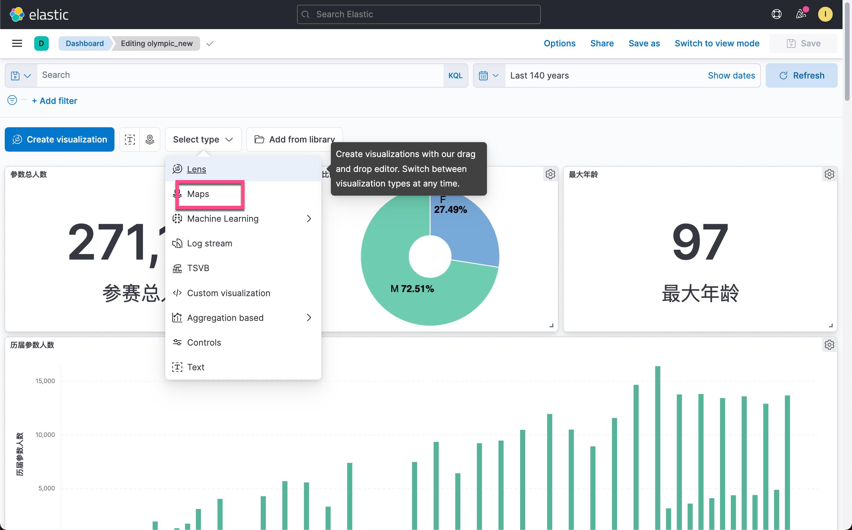The image size is (852, 530).
Task: Open the hamburger navigation menu
Action: click(x=17, y=43)
